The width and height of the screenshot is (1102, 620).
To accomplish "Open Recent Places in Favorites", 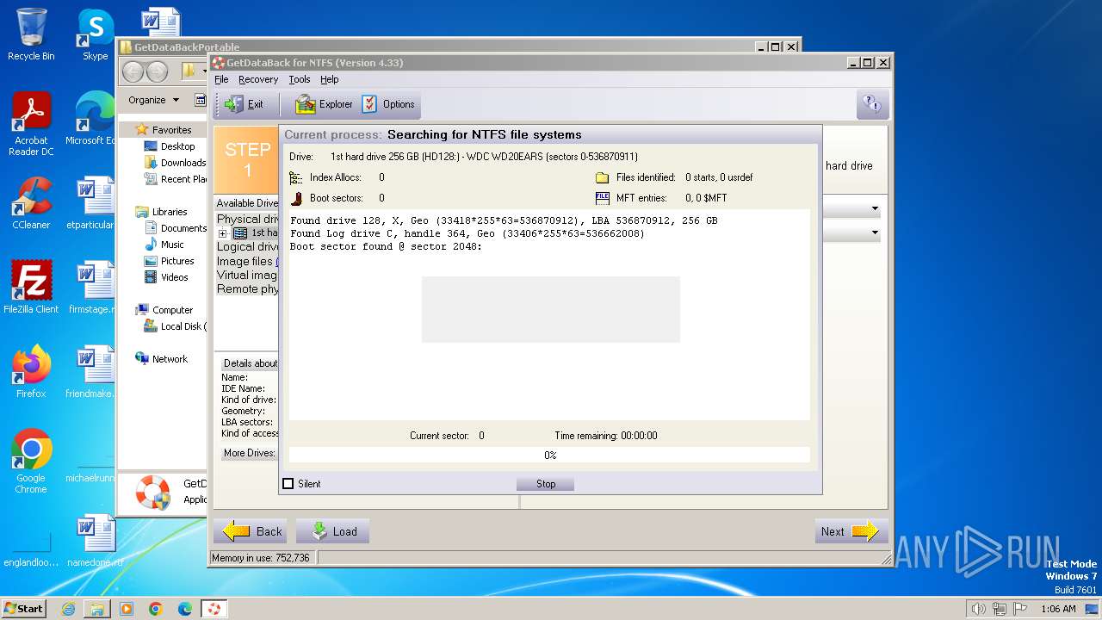I will pyautogui.click(x=176, y=179).
